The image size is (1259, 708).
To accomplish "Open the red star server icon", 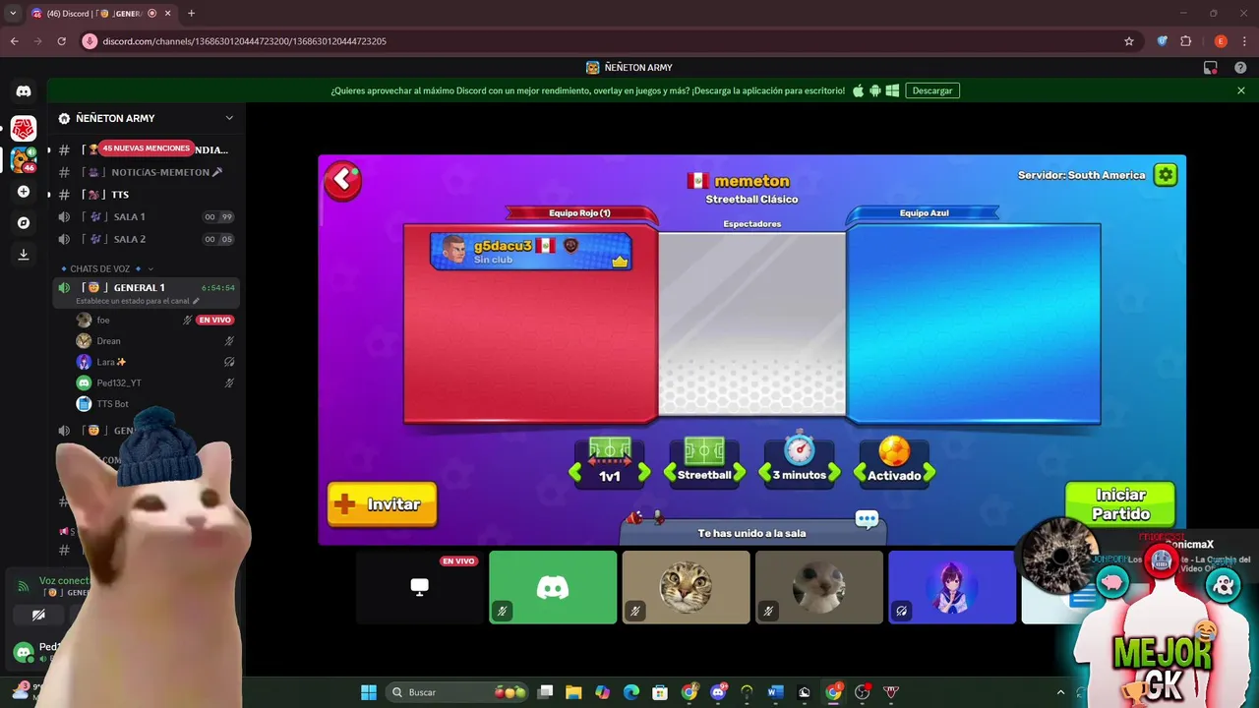I will [x=24, y=128].
